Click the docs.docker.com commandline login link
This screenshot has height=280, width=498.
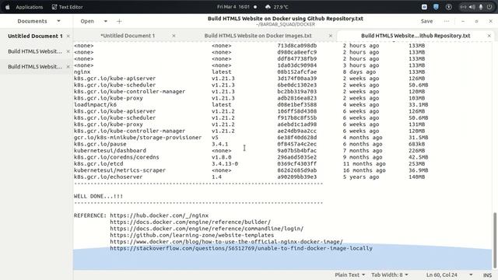point(207,229)
